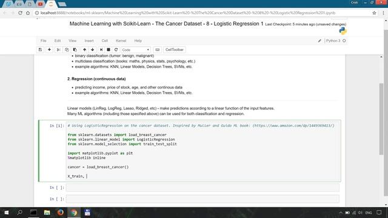
Task: Open the File menu
Action: coord(43,41)
